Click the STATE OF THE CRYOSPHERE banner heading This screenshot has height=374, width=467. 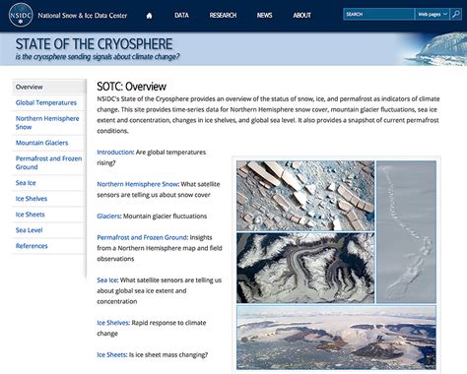coord(94,44)
